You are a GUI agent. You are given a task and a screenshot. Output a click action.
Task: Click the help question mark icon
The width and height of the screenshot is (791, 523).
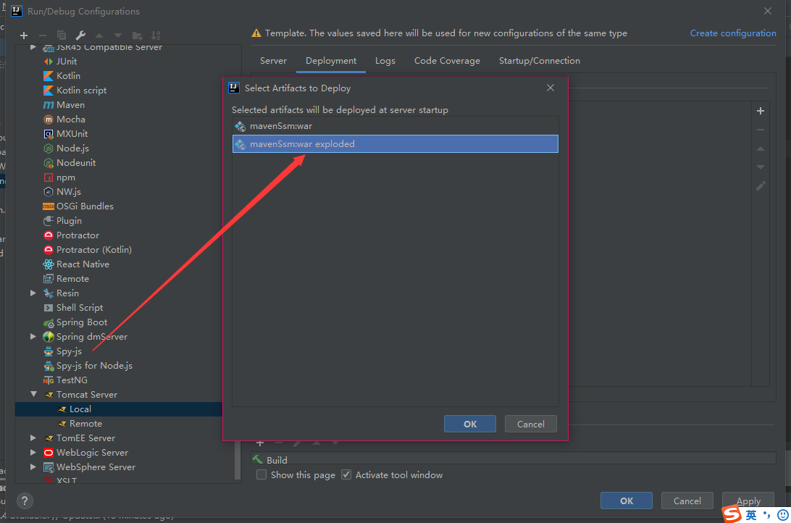(25, 501)
